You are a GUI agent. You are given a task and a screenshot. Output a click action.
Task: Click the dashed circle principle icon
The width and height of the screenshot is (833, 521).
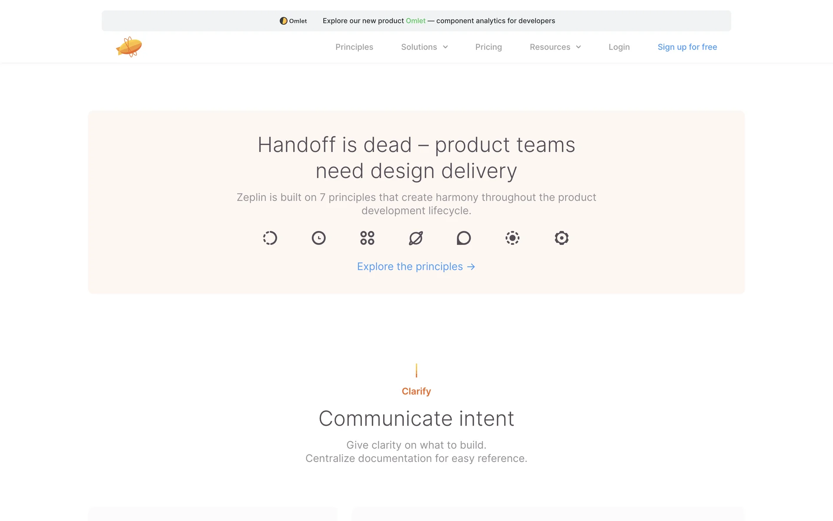(x=270, y=238)
